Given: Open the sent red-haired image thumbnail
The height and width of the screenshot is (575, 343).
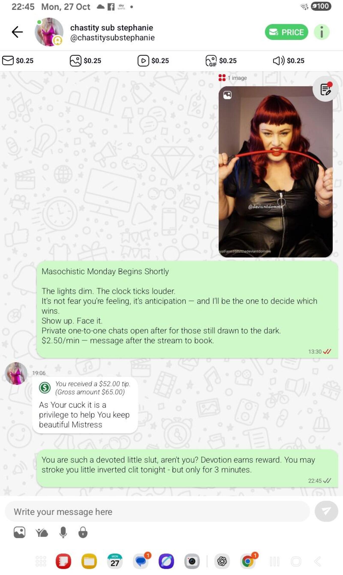Looking at the screenshot, I should coord(275,172).
